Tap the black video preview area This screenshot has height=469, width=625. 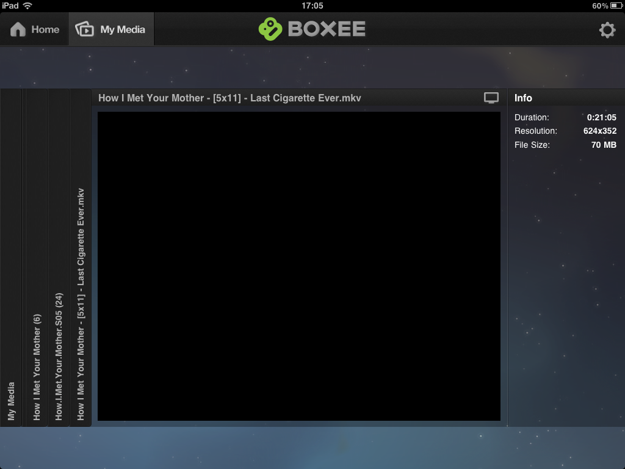point(299,266)
